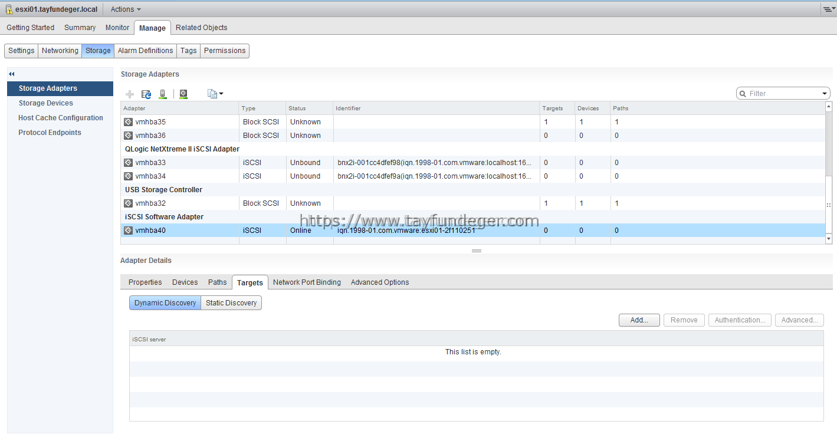837x441 pixels.
Task: Open the adapter Properties tab
Action: 145,282
